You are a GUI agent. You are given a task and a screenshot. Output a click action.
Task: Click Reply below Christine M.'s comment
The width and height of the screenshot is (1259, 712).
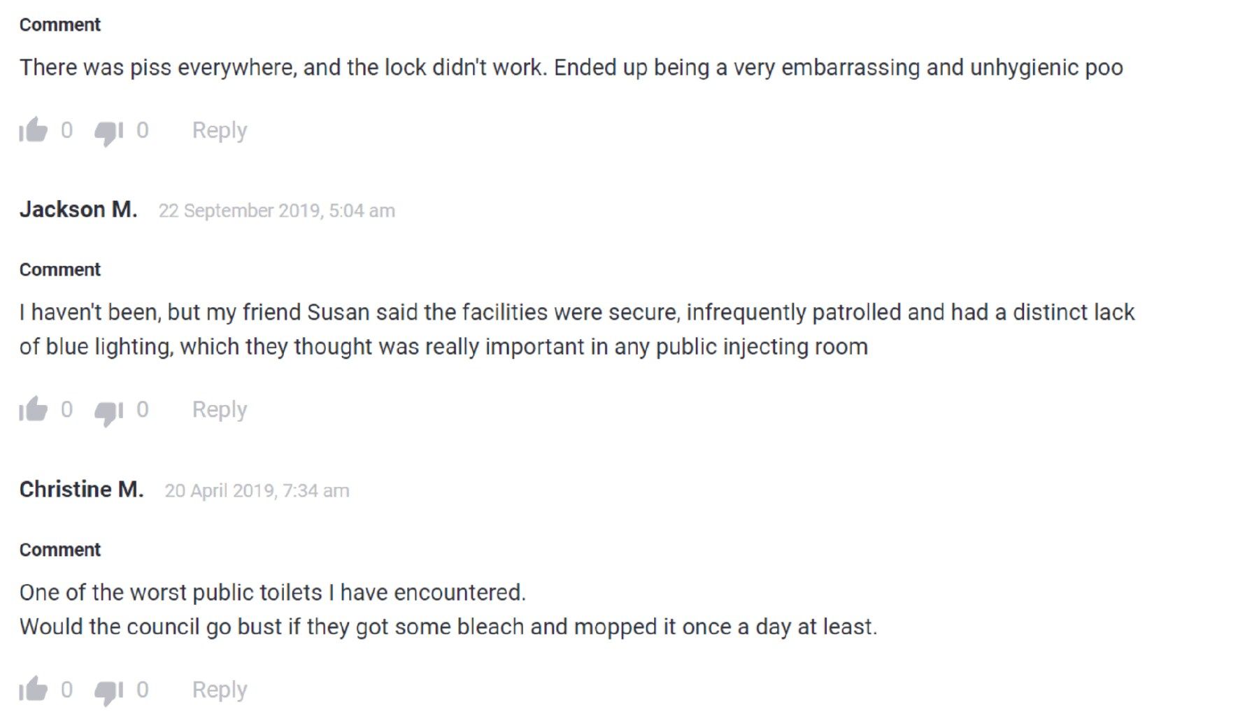(x=220, y=689)
